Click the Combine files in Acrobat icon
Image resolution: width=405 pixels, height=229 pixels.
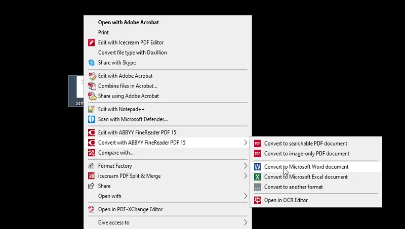tap(92, 86)
